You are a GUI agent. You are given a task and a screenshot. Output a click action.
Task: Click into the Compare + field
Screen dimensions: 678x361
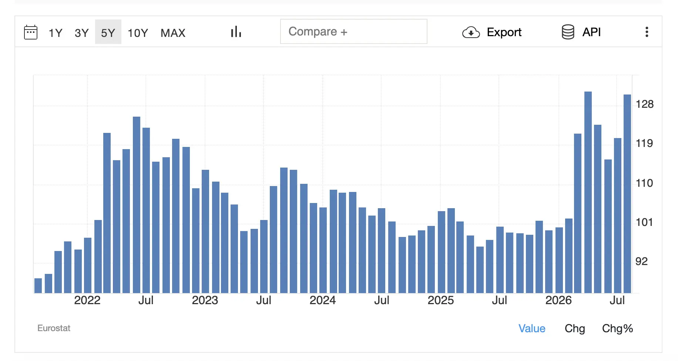pos(354,31)
